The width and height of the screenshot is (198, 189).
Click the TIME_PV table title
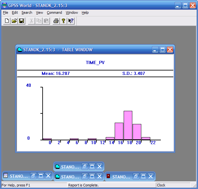[95, 62]
